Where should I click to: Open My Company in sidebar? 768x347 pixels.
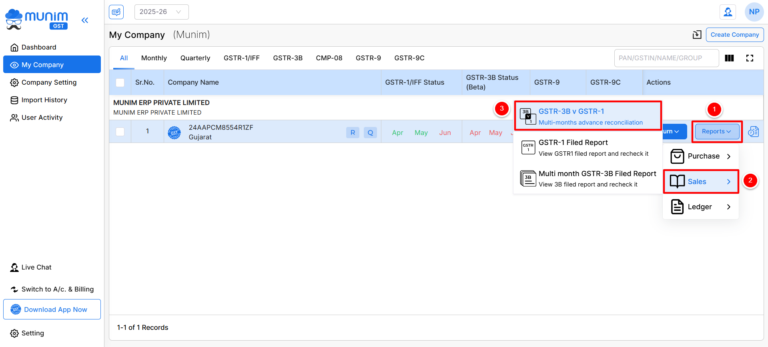[x=52, y=65]
